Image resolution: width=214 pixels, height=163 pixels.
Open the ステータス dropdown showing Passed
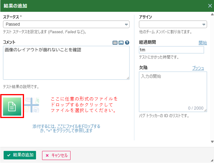(66, 24)
